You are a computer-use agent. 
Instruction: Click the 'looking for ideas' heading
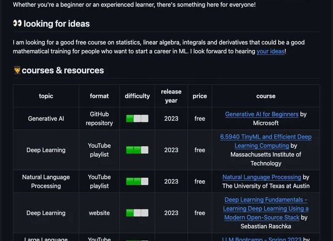pyautogui.click(x=56, y=23)
